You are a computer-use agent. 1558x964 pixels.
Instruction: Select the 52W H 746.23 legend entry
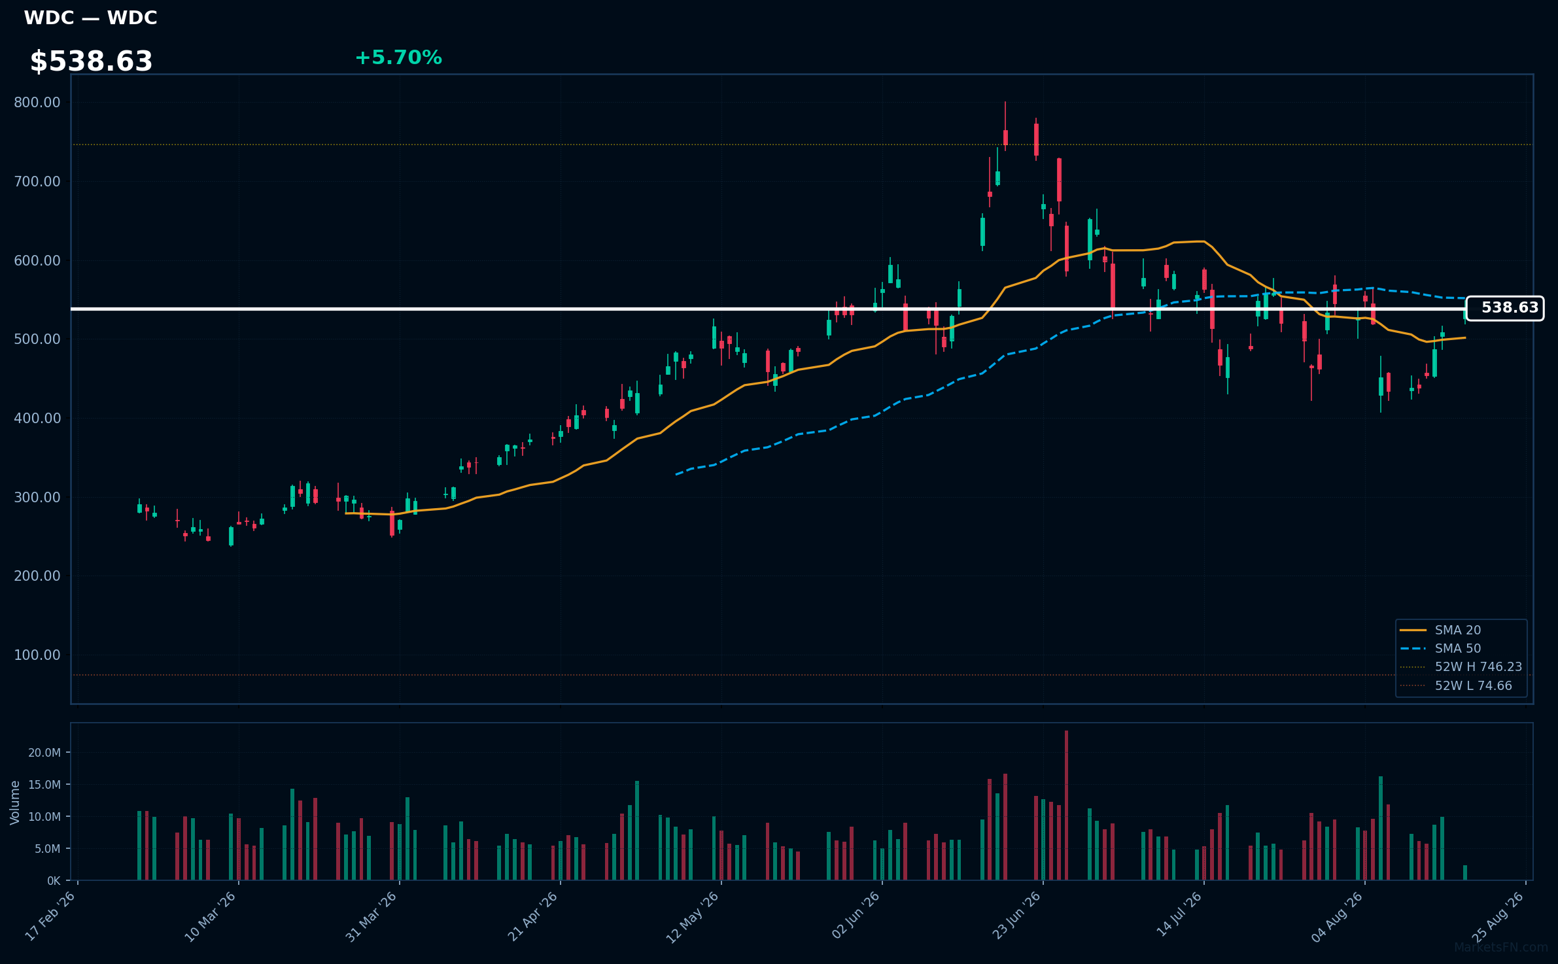(x=1461, y=667)
